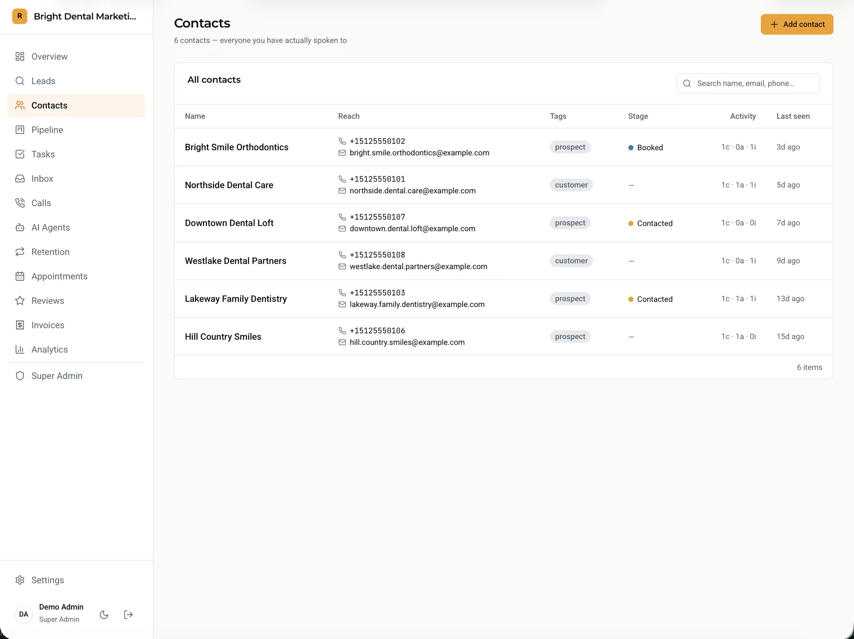Click the 15d ago last seen value
This screenshot has height=639, width=854.
[790, 336]
